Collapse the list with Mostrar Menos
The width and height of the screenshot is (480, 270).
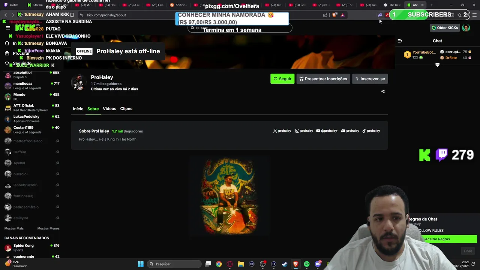48,228
